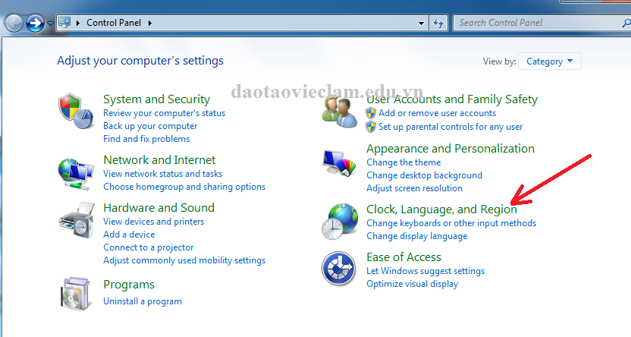Screen dimensions: 631x337
Task: Open Appearance and Personalization monitor icon
Action: [339, 162]
